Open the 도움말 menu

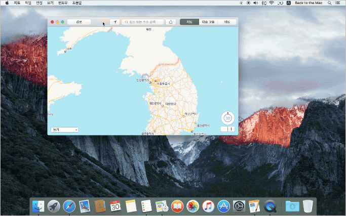coord(77,3)
